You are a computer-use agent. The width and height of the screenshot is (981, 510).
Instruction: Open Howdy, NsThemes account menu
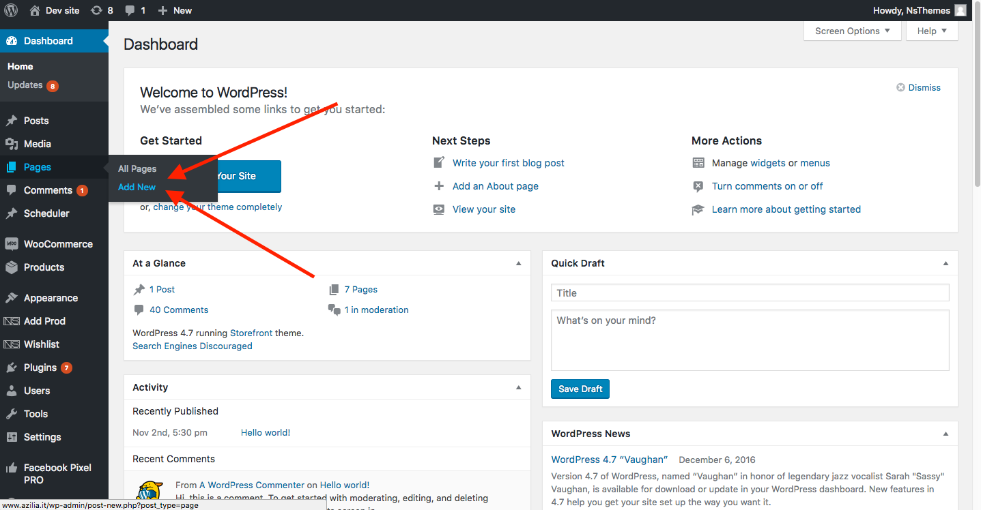click(920, 10)
